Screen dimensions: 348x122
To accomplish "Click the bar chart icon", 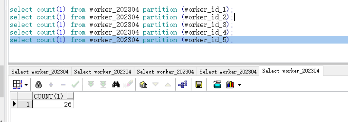I will (x=231, y=84).
